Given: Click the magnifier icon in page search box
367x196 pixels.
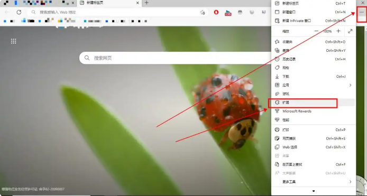Looking at the screenshot, I should [87, 58].
